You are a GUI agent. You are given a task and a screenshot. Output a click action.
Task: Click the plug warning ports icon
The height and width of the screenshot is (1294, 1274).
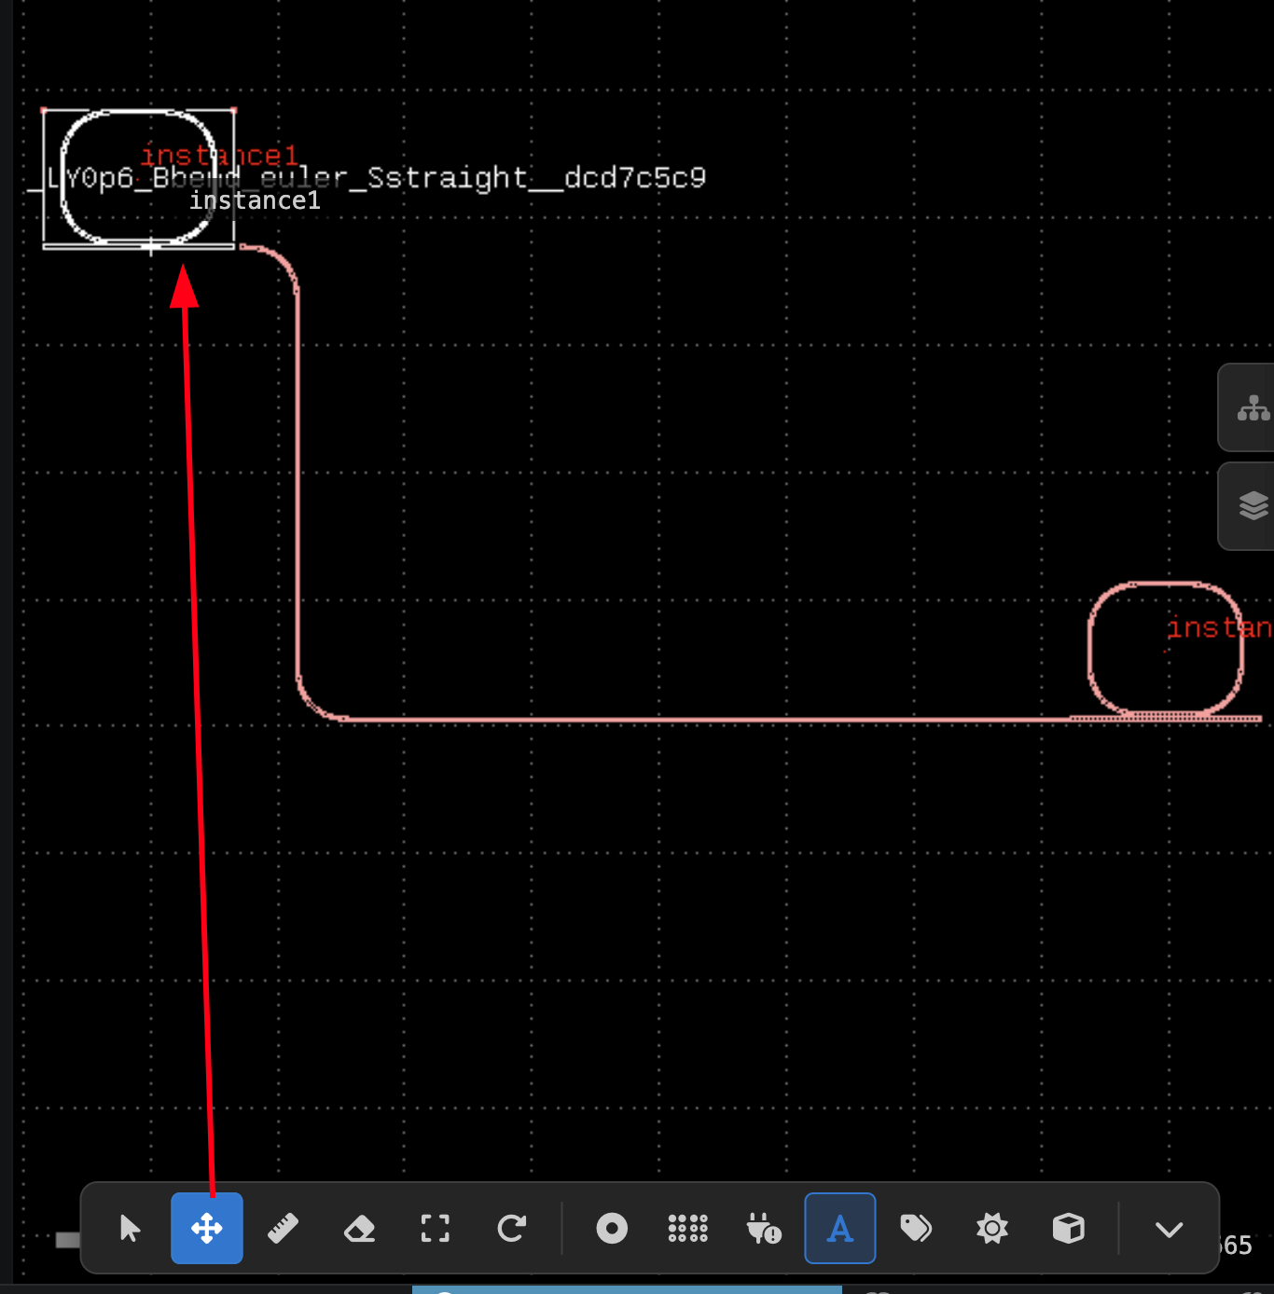point(764,1228)
